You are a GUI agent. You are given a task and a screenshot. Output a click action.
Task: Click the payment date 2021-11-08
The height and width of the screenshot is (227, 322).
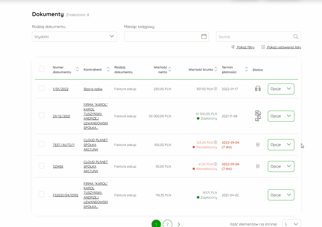pos(230,116)
